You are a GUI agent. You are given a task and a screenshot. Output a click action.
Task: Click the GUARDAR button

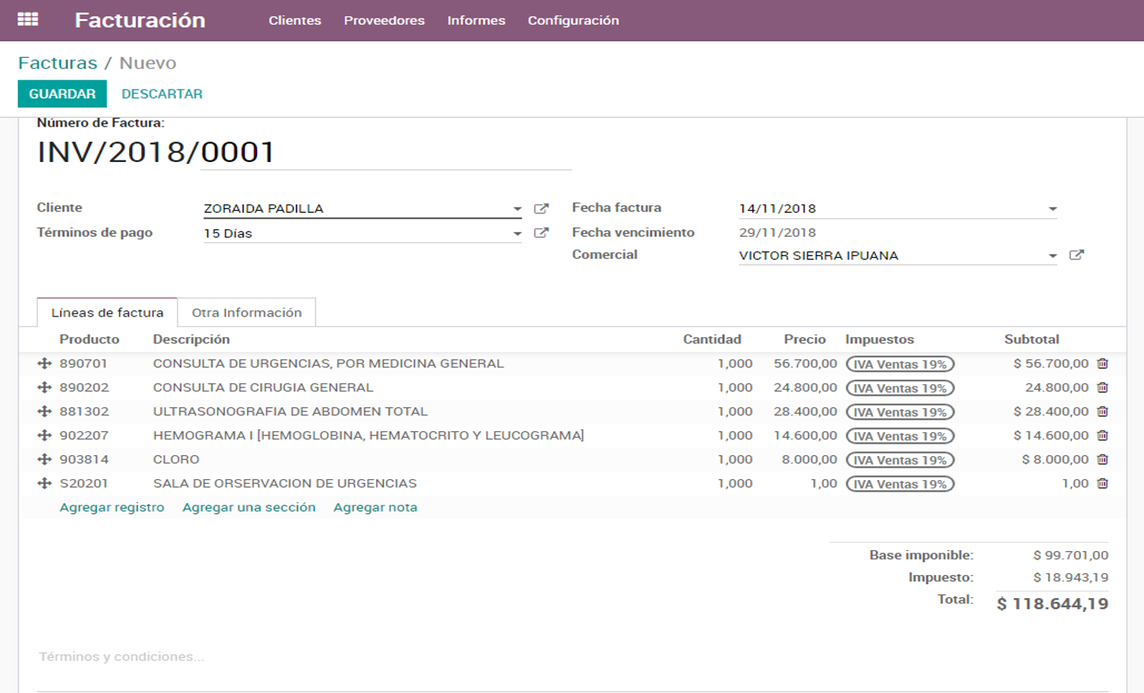62,93
